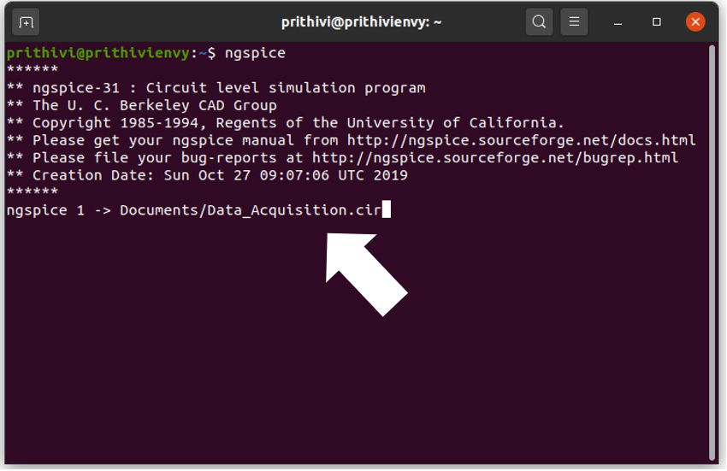Viewport: 727px width, 471px height.
Task: Click the ngspice bugrep.html URL
Action: (x=495, y=157)
